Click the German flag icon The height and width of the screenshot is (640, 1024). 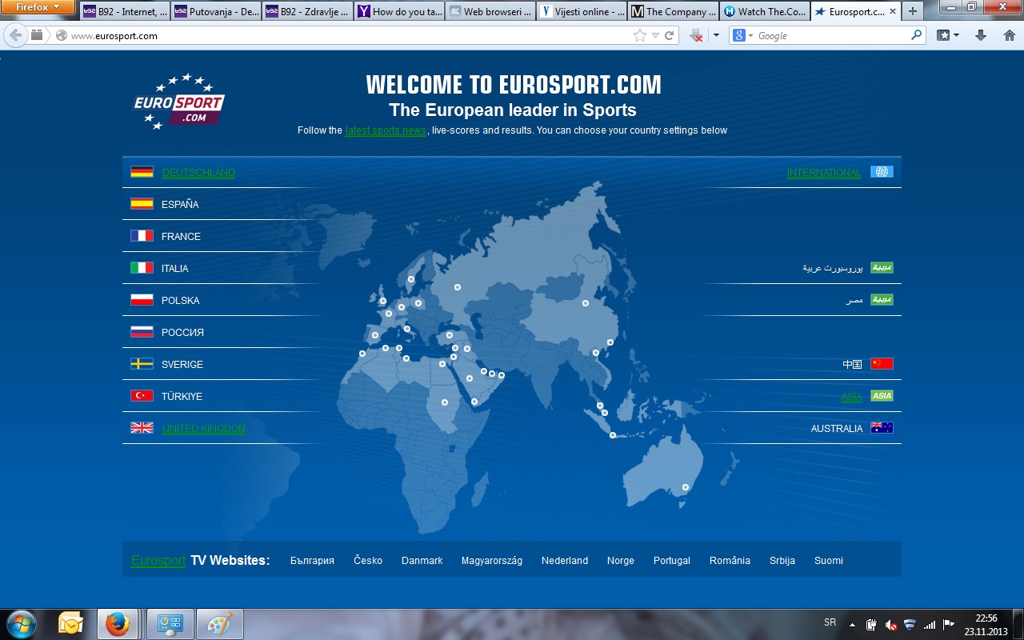pyautogui.click(x=142, y=172)
